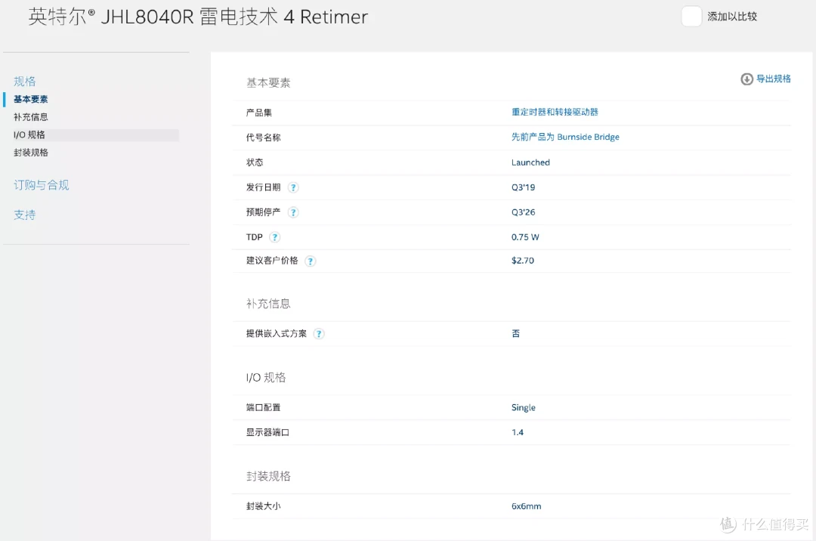The height and width of the screenshot is (541, 816).
Task: Open the 支持 sidebar section
Action: pos(25,215)
